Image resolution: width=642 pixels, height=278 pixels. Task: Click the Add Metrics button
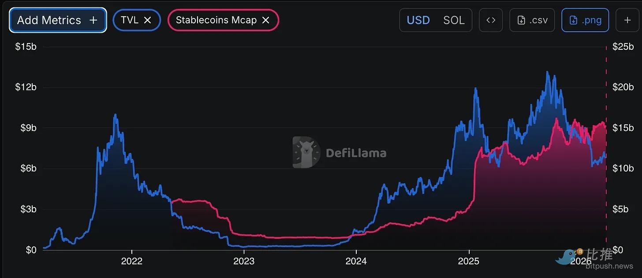(57, 20)
